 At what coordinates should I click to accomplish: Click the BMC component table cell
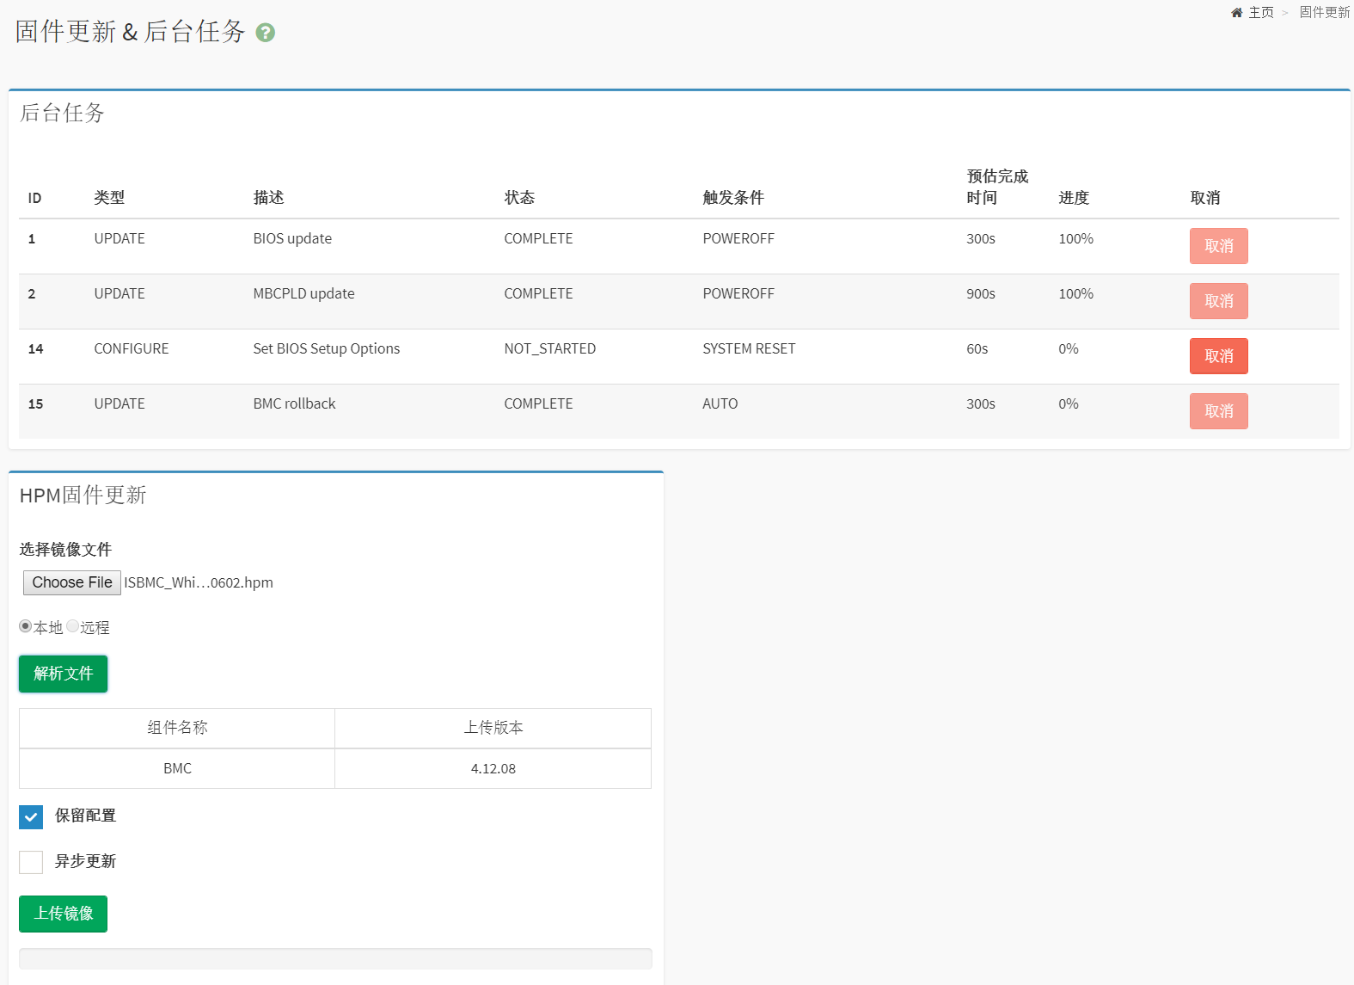177,768
